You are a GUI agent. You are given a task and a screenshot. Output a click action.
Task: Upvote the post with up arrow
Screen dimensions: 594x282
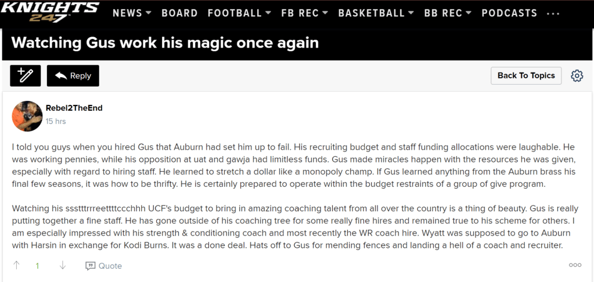pyautogui.click(x=16, y=265)
